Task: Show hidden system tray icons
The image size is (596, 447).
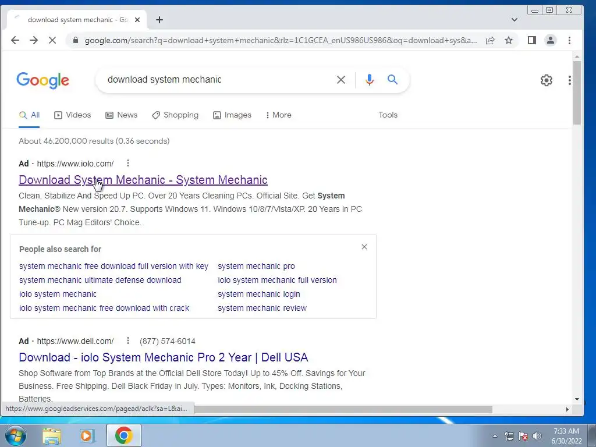Action: coord(495,437)
